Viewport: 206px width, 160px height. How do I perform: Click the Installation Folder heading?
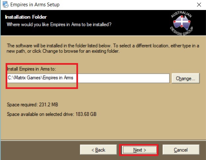[26, 17]
